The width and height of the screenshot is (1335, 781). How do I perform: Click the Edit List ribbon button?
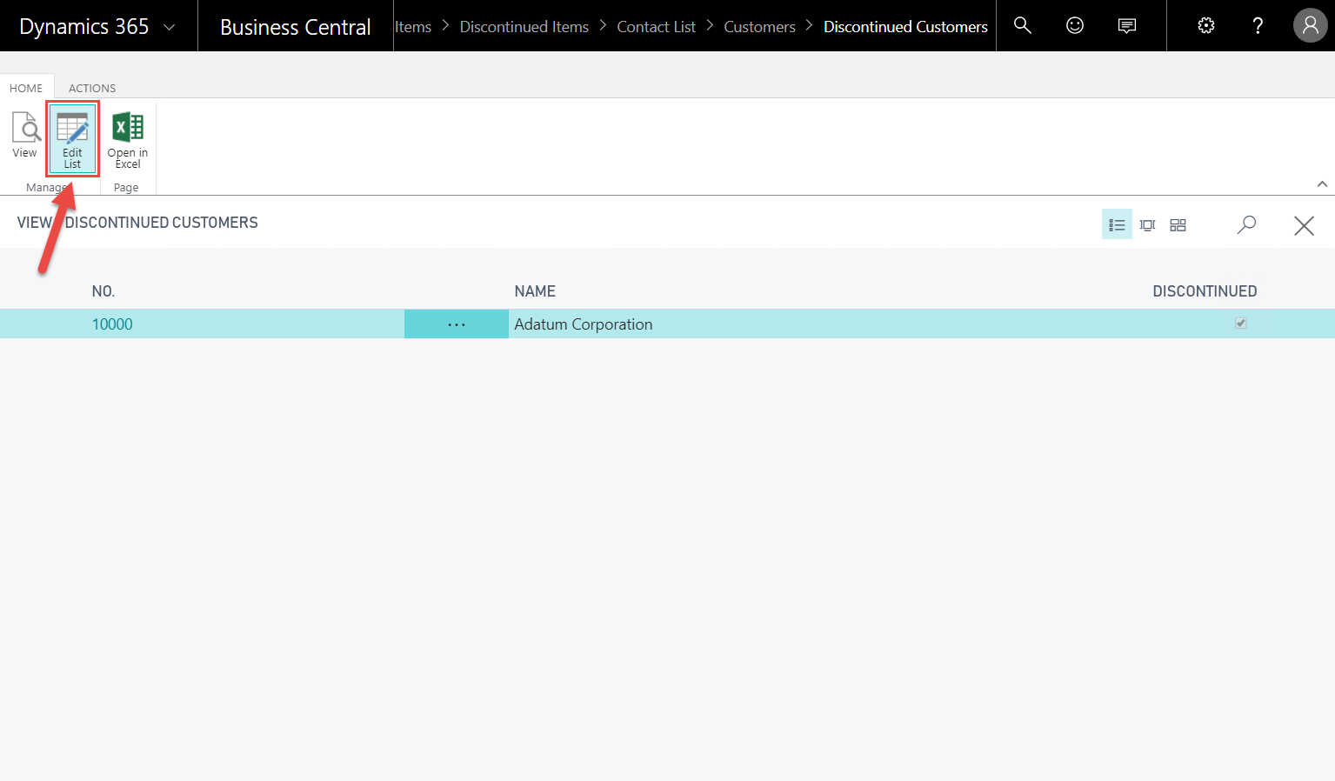point(72,139)
